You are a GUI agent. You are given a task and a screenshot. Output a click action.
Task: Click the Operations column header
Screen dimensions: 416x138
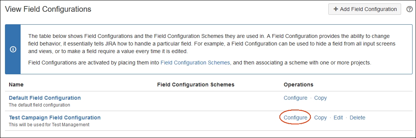[299, 85]
